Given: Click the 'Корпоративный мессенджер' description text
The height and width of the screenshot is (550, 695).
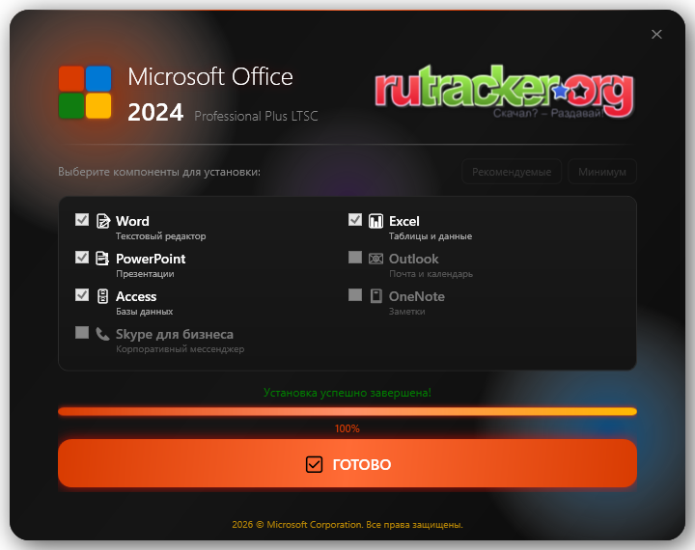Looking at the screenshot, I should click(180, 349).
